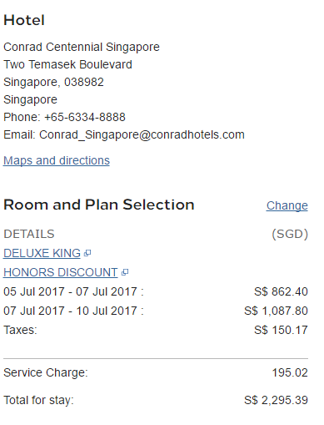
Task: Click the DETAILS column label
Action: click(29, 234)
